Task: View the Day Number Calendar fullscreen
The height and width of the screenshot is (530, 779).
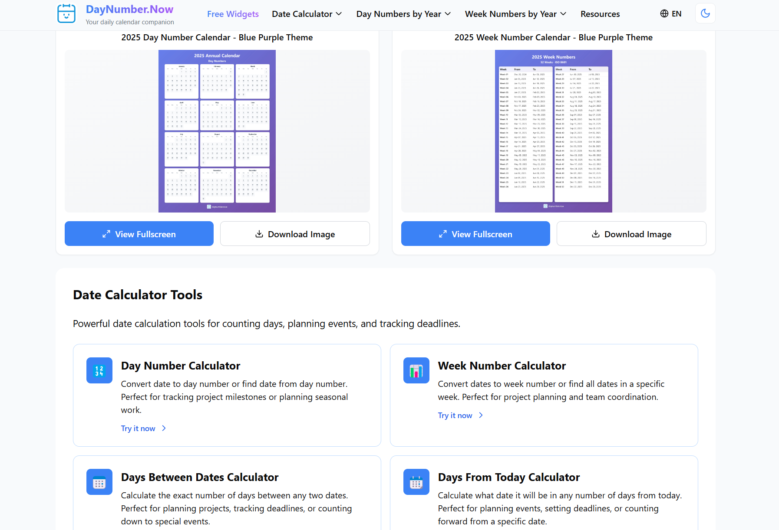Action: [139, 234]
